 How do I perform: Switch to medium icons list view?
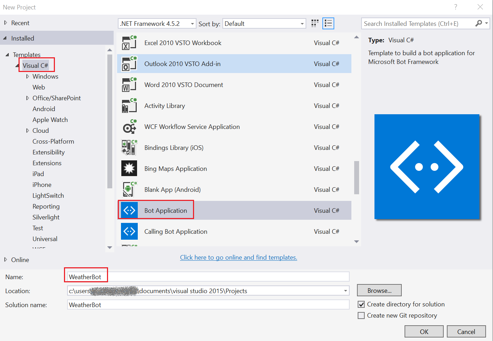pos(328,23)
